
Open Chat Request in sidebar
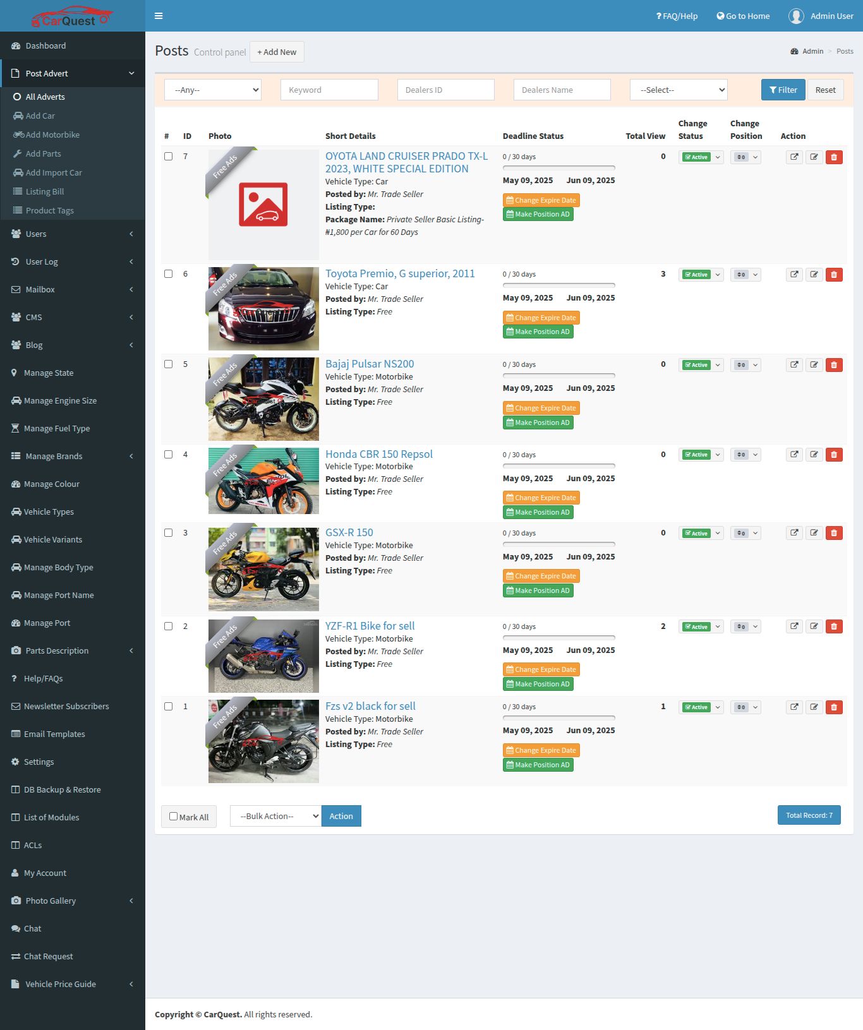pyautogui.click(x=73, y=956)
